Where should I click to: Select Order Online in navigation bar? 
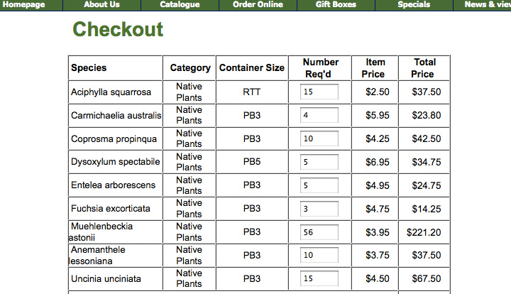coord(258,5)
